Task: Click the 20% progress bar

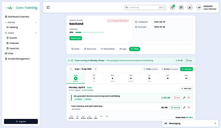Action: pos(90,32)
